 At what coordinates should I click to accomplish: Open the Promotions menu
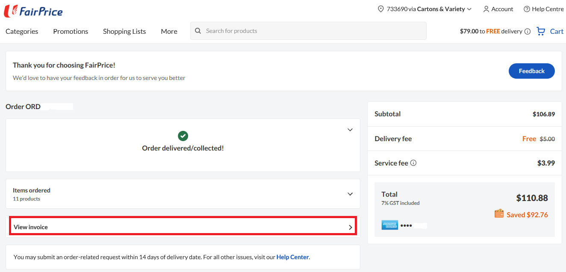71,31
